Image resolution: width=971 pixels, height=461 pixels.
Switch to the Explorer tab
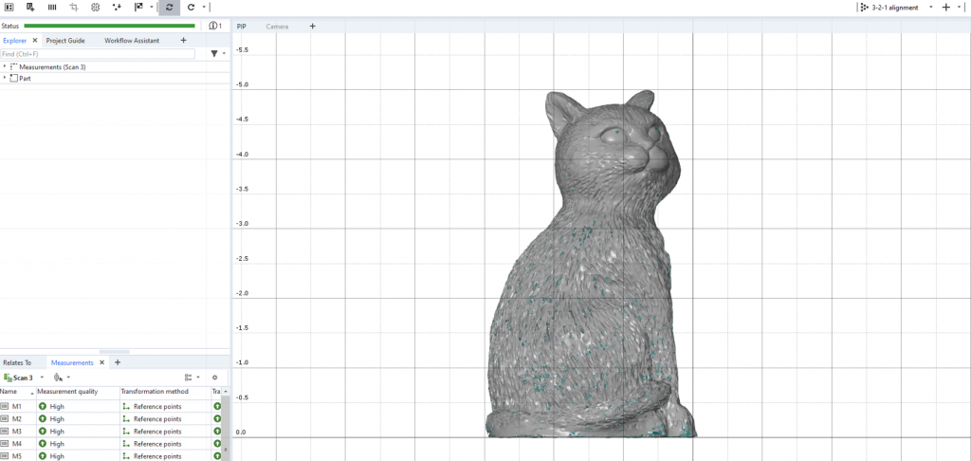click(15, 40)
